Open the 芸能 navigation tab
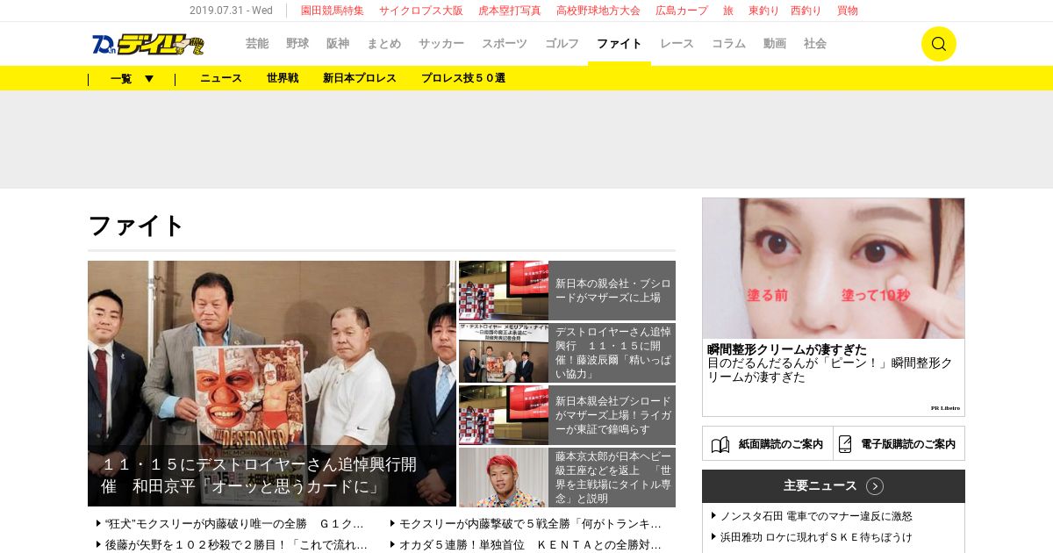This screenshot has width=1053, height=553. click(257, 44)
